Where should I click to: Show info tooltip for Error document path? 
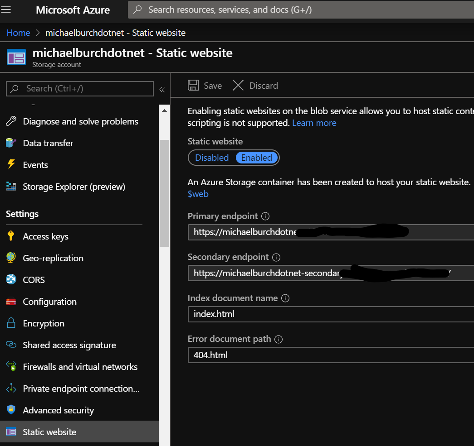(x=279, y=339)
